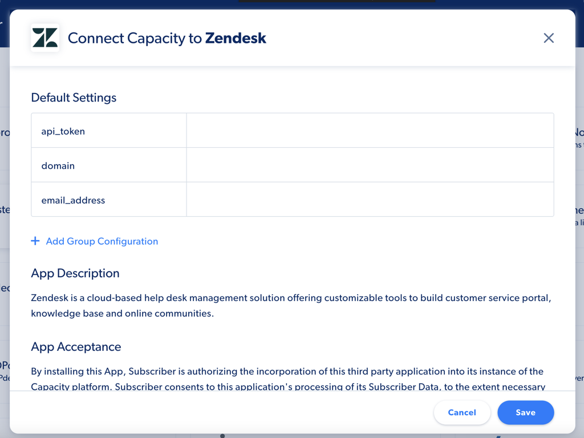
Task: Click the App Acceptance heading
Action: (x=76, y=347)
